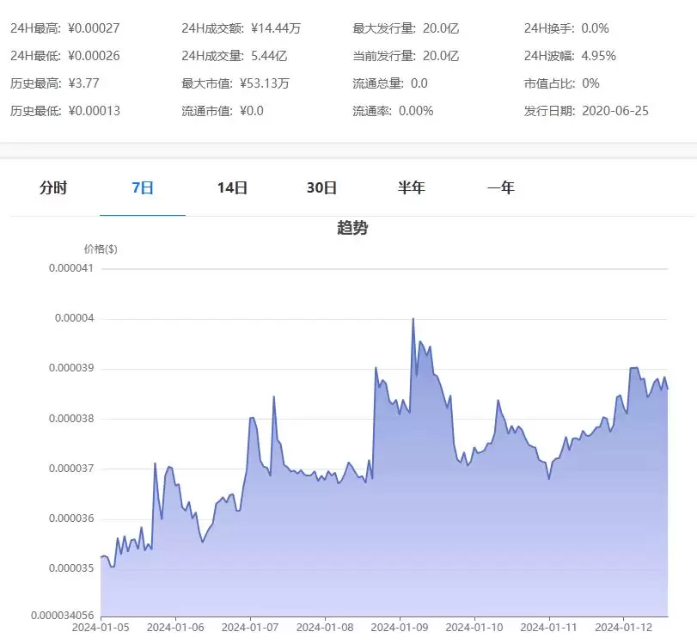Open the 14日 chart view

[232, 187]
